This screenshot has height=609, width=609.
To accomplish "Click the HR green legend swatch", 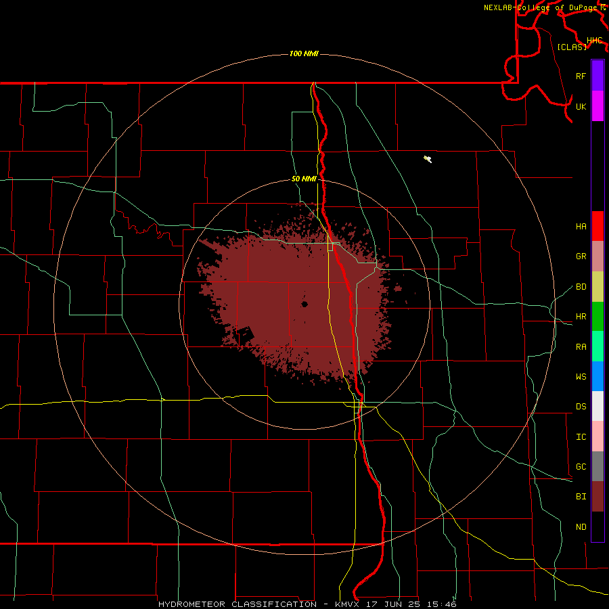I will (597, 317).
